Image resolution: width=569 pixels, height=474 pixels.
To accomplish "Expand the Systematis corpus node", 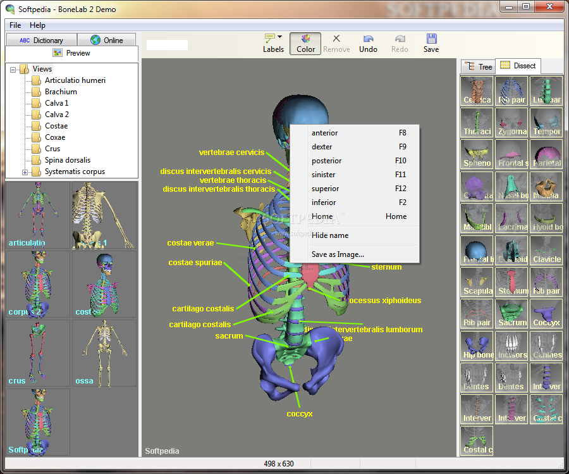I will pos(25,172).
